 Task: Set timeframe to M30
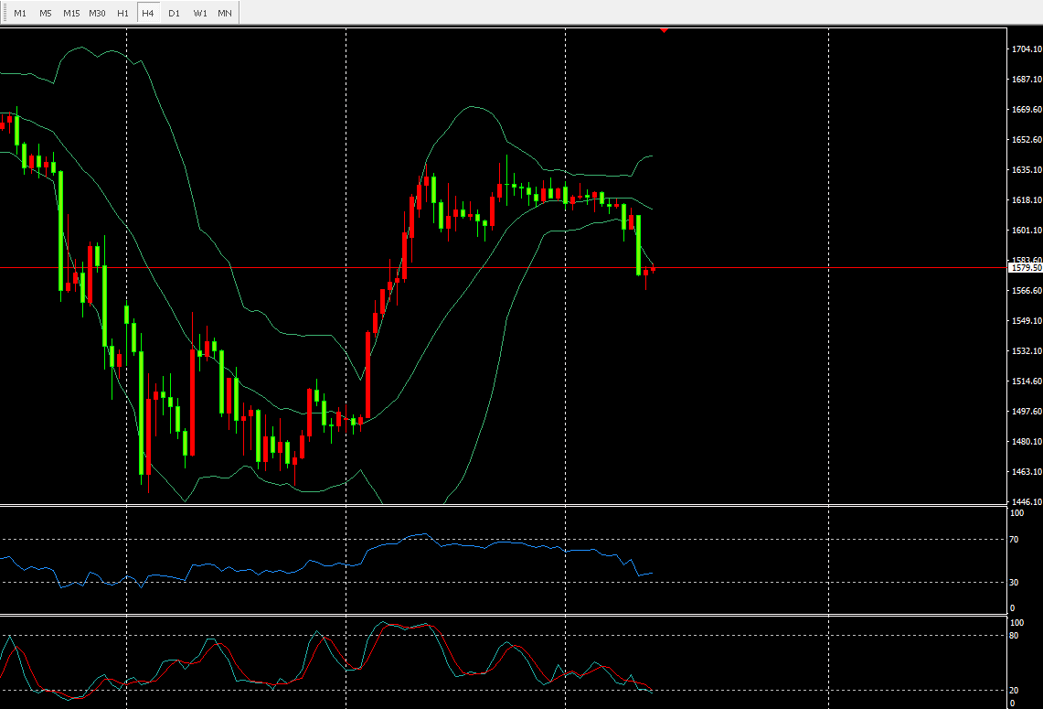[x=97, y=14]
